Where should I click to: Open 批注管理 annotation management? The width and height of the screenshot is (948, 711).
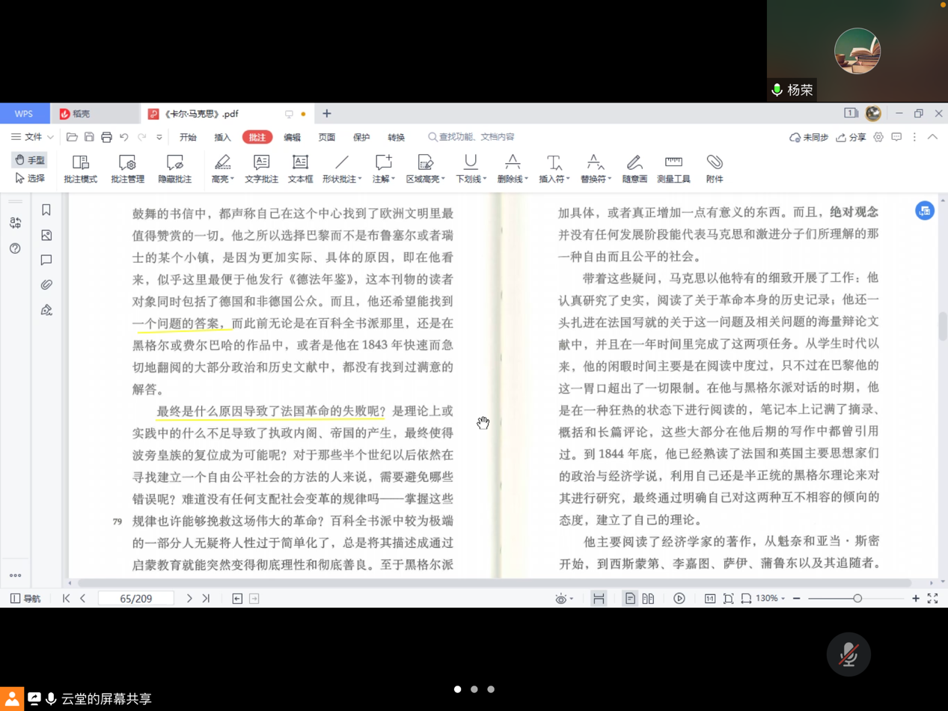tap(127, 168)
